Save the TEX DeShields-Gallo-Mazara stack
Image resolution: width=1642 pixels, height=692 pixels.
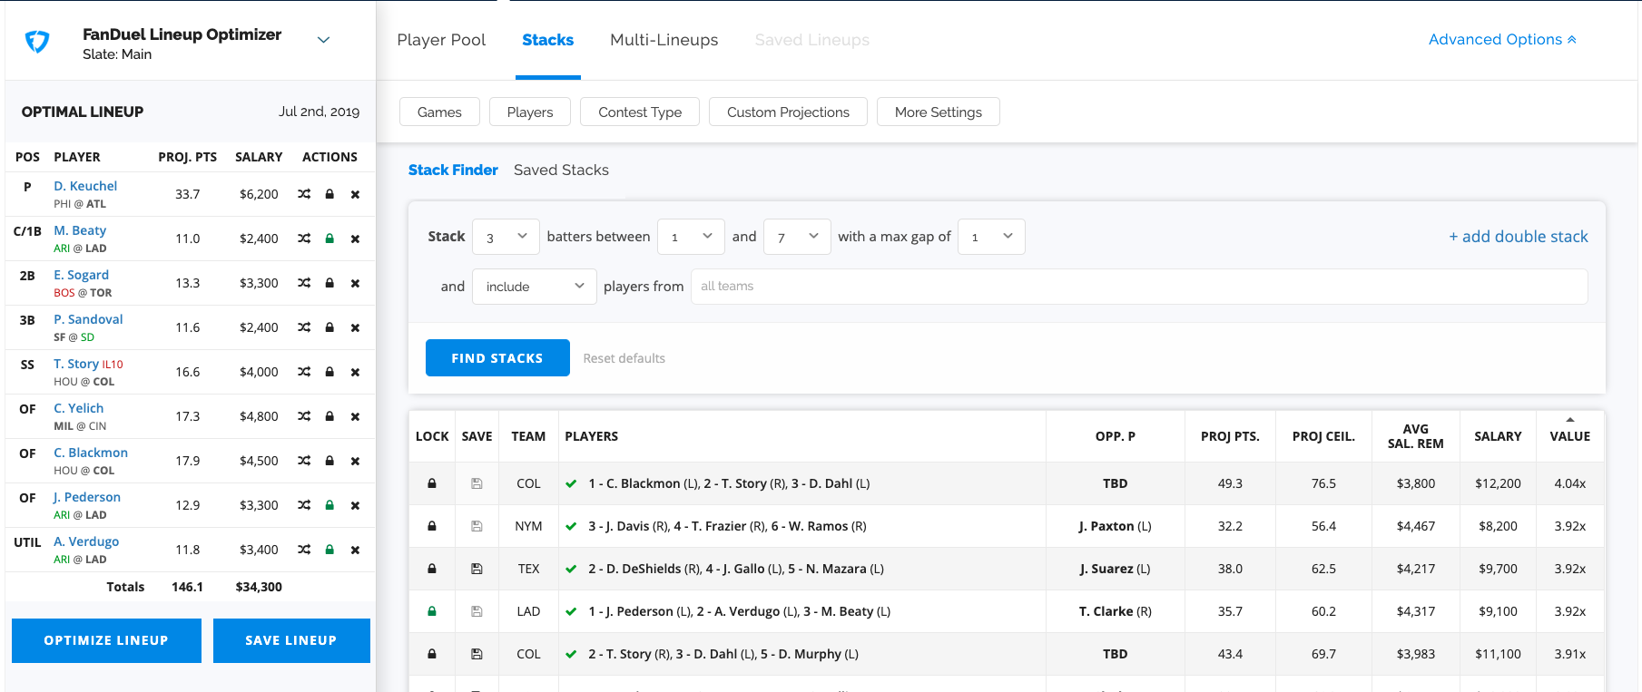click(x=477, y=569)
